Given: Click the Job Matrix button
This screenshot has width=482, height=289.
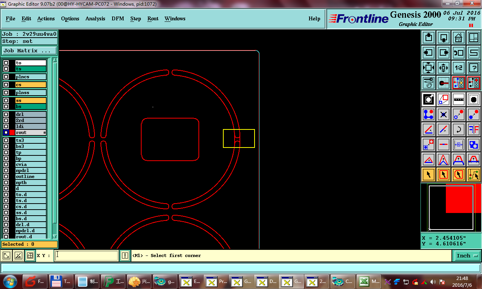Looking at the screenshot, I should pos(29,50).
